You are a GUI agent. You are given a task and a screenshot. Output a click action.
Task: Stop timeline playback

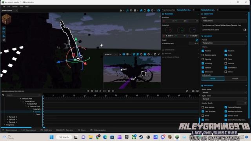point(96,91)
